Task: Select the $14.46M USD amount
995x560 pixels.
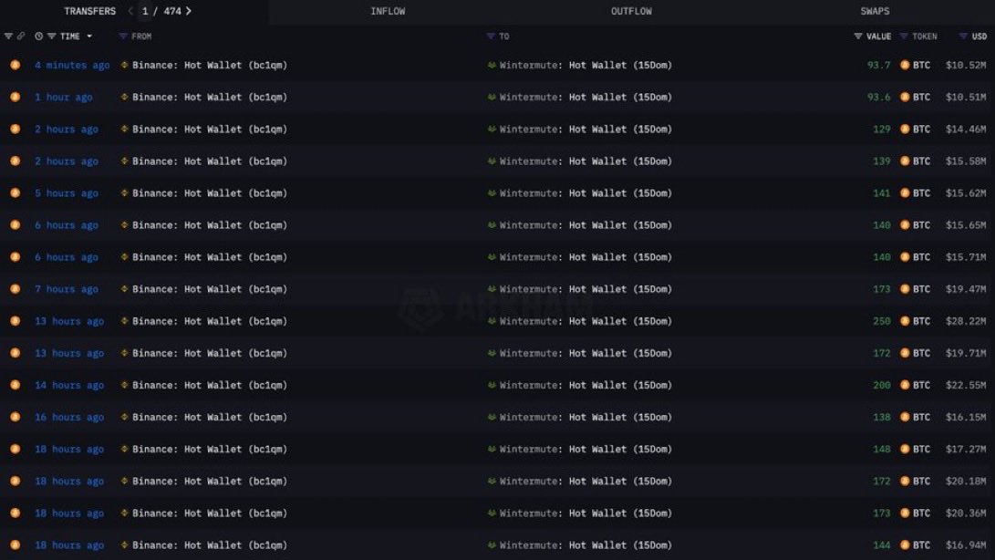Action: click(966, 129)
